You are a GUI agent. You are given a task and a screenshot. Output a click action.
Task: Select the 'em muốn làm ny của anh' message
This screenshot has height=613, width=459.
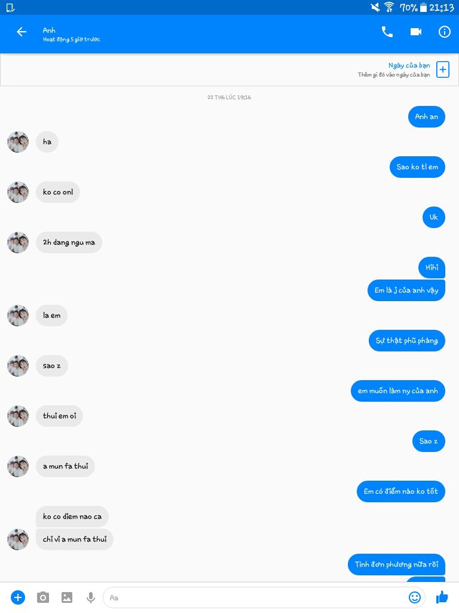click(x=397, y=391)
